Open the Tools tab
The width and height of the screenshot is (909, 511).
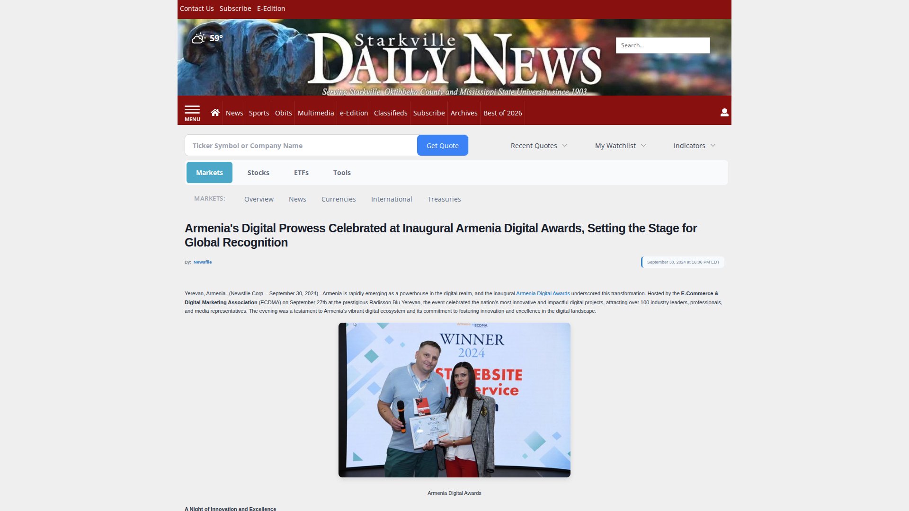[342, 172]
